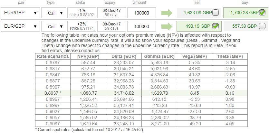Click the +2% strike 0.91174 box
The image size is (269, 133).
(82, 26)
